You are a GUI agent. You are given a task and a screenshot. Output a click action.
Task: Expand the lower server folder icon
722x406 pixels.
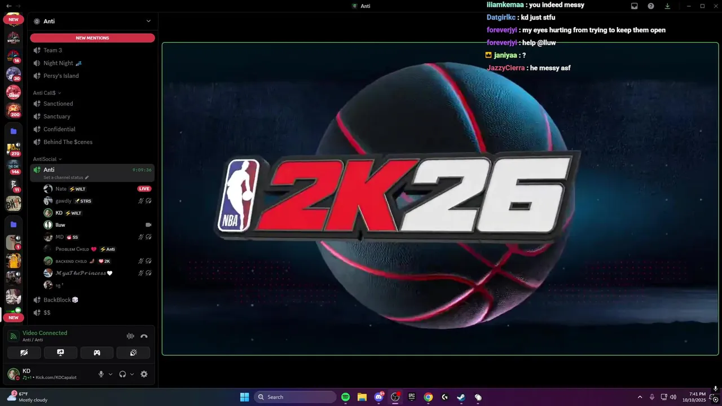pyautogui.click(x=13, y=224)
